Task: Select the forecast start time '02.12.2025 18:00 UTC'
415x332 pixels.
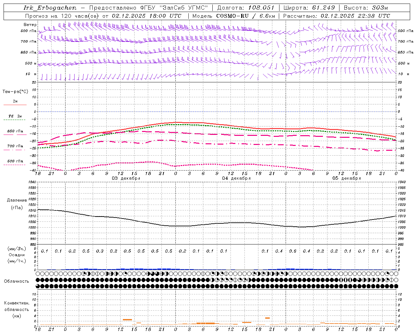Action: 147,16
